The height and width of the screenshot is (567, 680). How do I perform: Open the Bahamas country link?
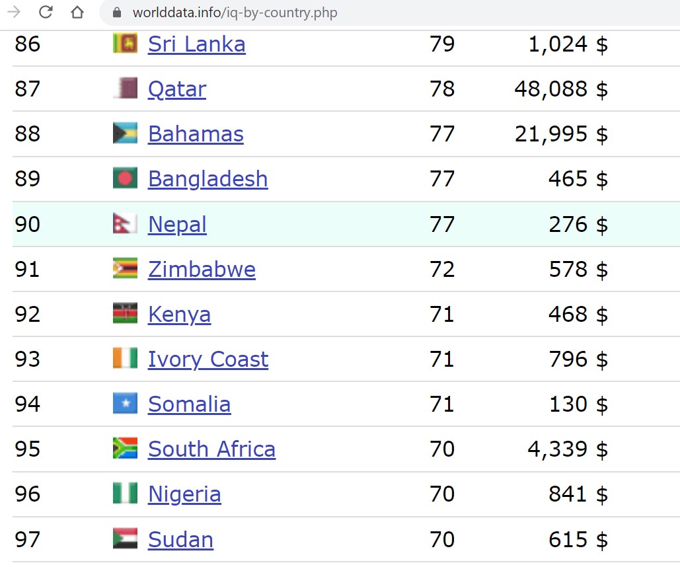[x=196, y=133]
